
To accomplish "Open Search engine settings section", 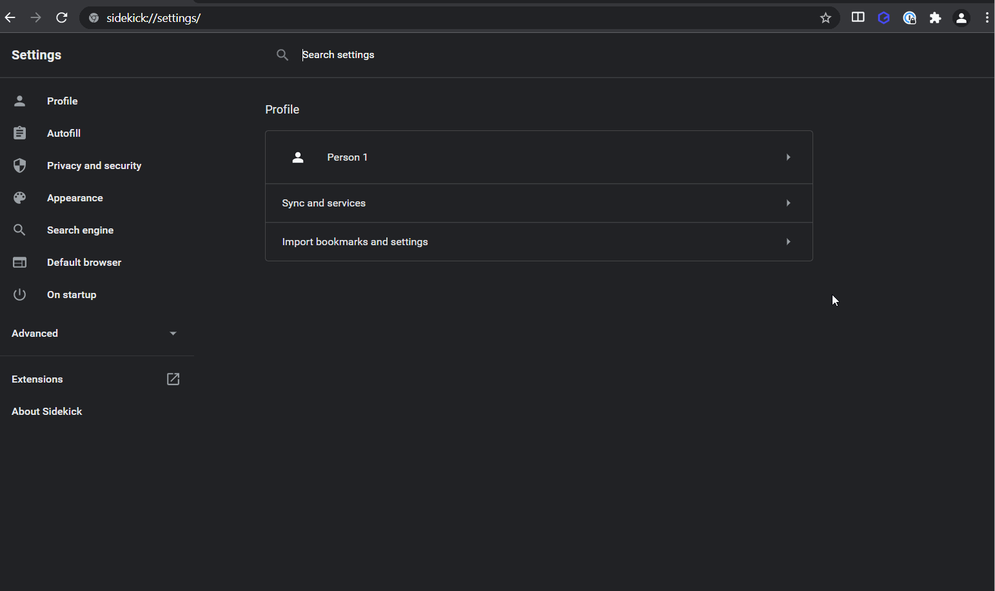I will [x=80, y=230].
